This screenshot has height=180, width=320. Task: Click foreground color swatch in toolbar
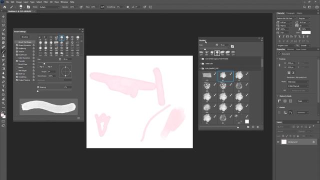(2, 115)
